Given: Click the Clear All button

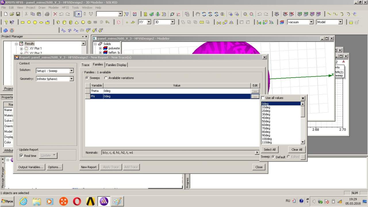Looking at the screenshot, I should (297, 149).
